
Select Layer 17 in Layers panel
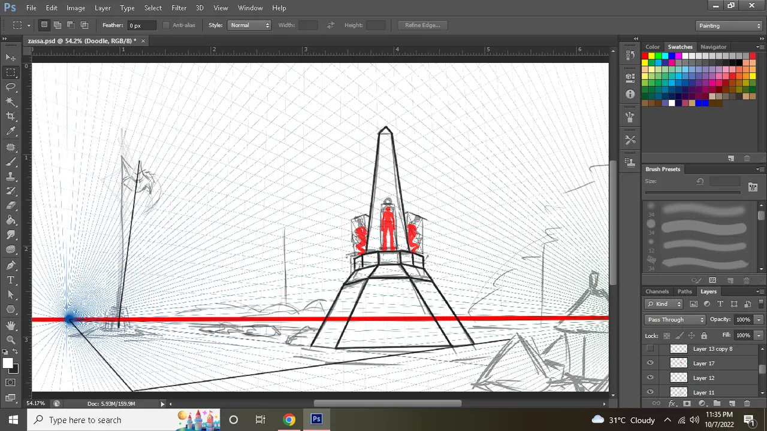pyautogui.click(x=703, y=363)
